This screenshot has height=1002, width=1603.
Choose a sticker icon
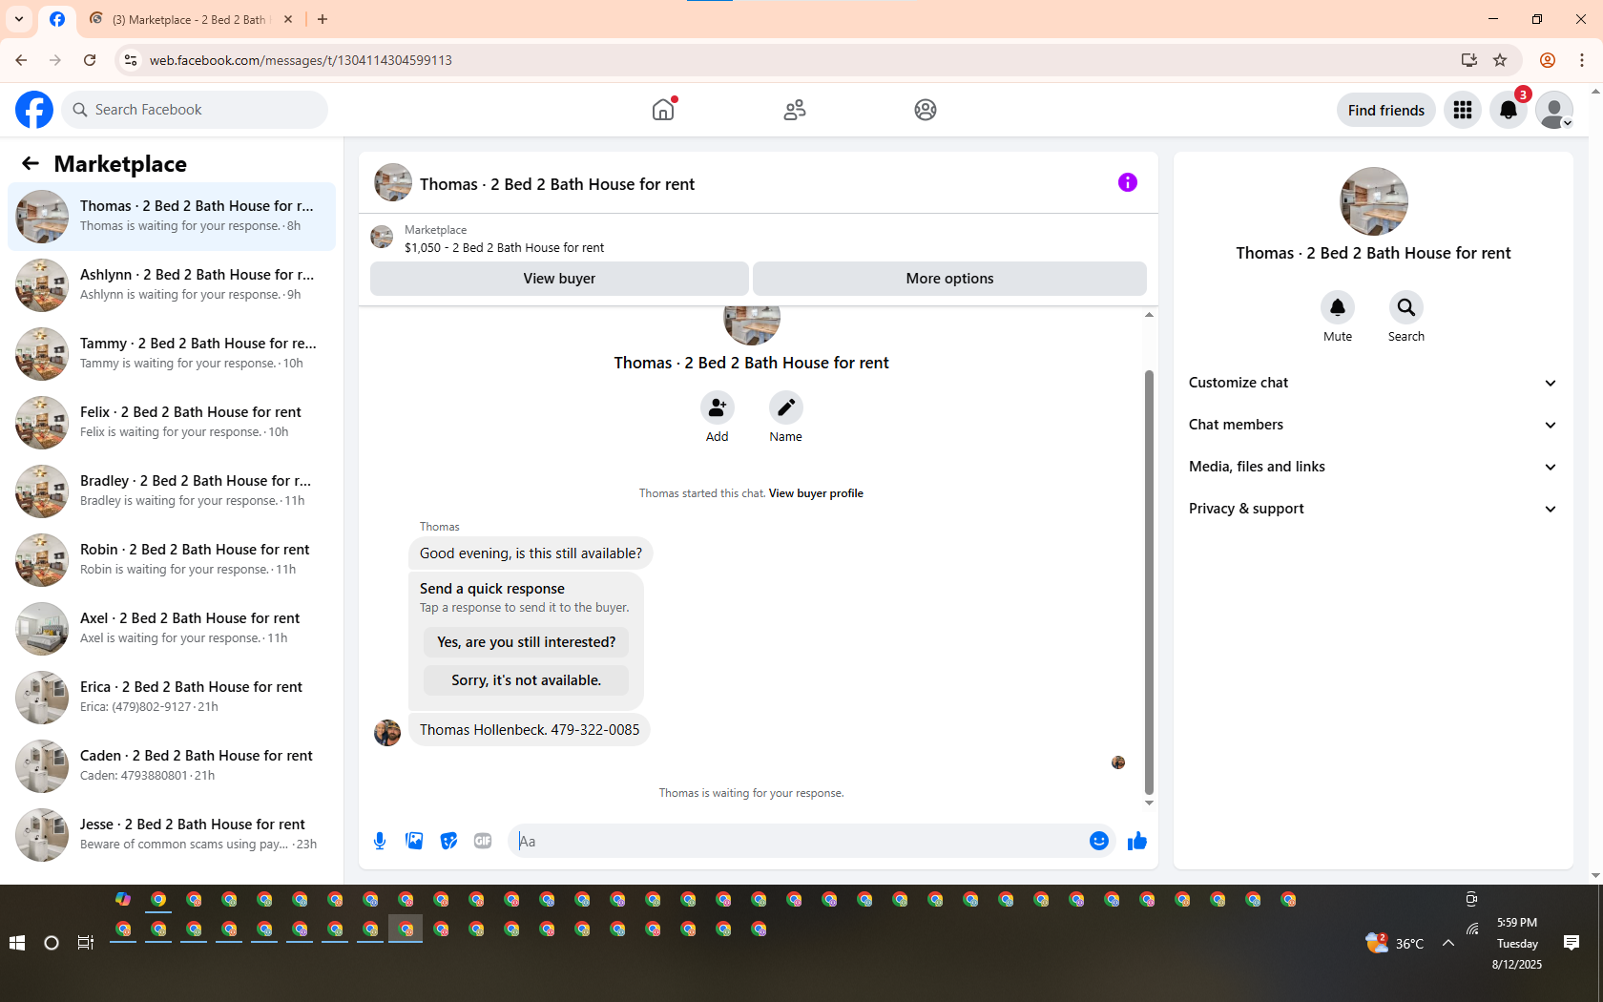click(448, 841)
